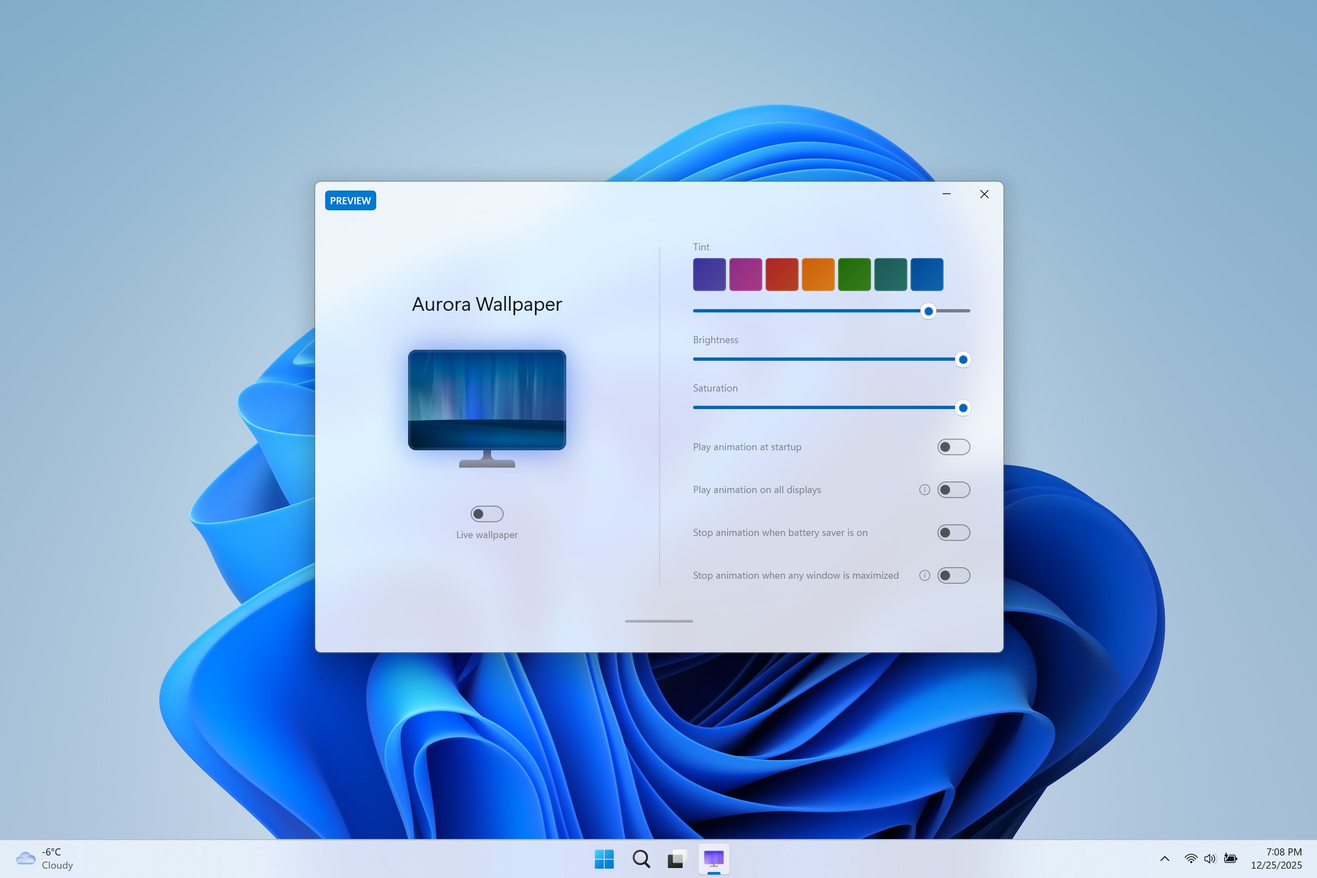Click the battery tray icon
The width and height of the screenshot is (1317, 878).
click(x=1230, y=859)
